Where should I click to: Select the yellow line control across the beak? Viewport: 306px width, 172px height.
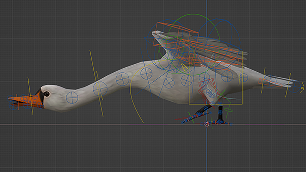coord(31,96)
